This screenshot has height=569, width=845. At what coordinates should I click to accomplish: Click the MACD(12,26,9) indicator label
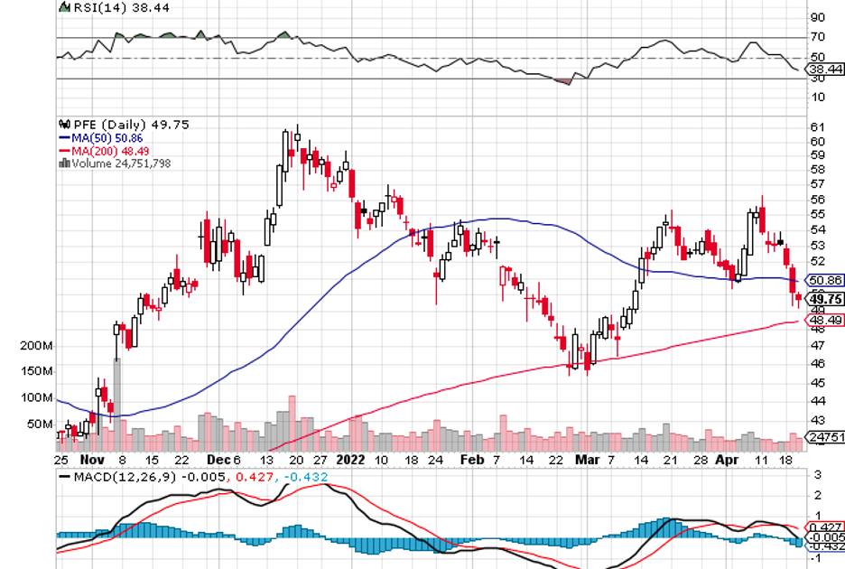coord(126,477)
